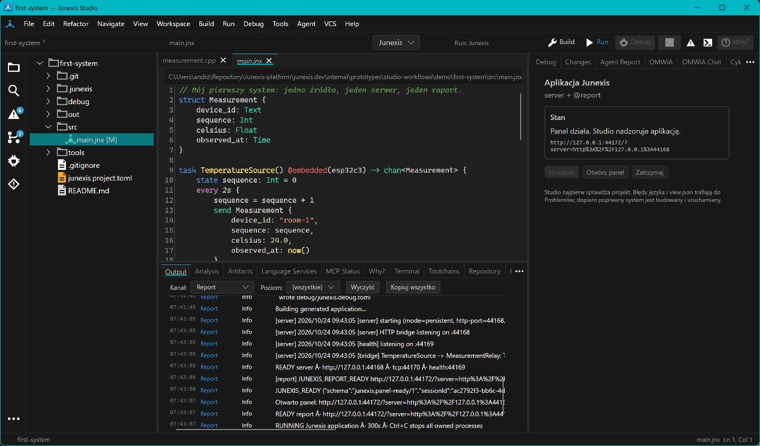
Task: Open more options ellipsis at sidebar bottom
Action: tap(14, 419)
